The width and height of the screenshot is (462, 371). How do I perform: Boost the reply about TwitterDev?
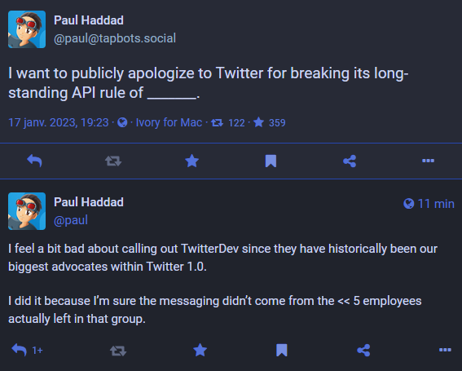[x=118, y=351]
